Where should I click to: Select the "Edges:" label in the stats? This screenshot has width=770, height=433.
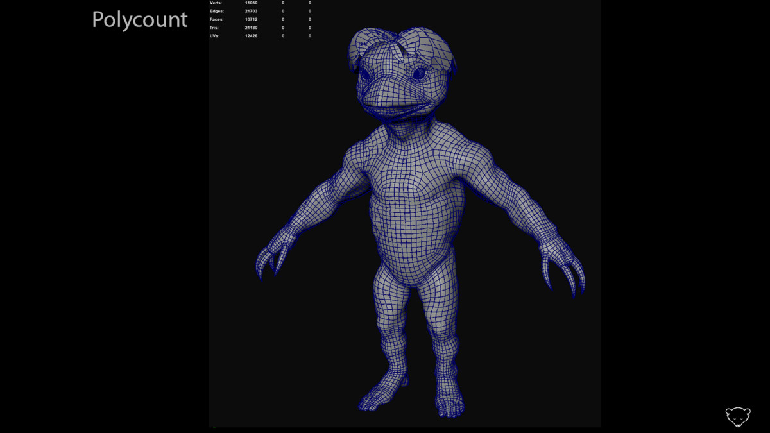pos(216,11)
